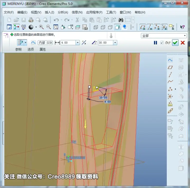
Task: Click the binoculars search tool icon
Action: point(121,20)
